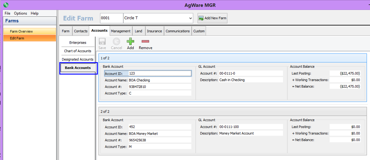Click the Save floppy disk icon

point(102,41)
